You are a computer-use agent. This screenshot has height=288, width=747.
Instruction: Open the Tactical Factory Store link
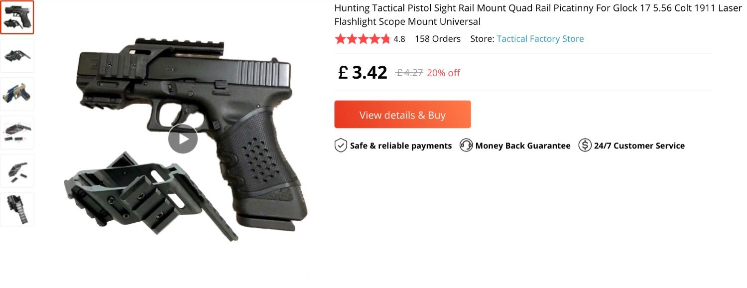pos(540,39)
